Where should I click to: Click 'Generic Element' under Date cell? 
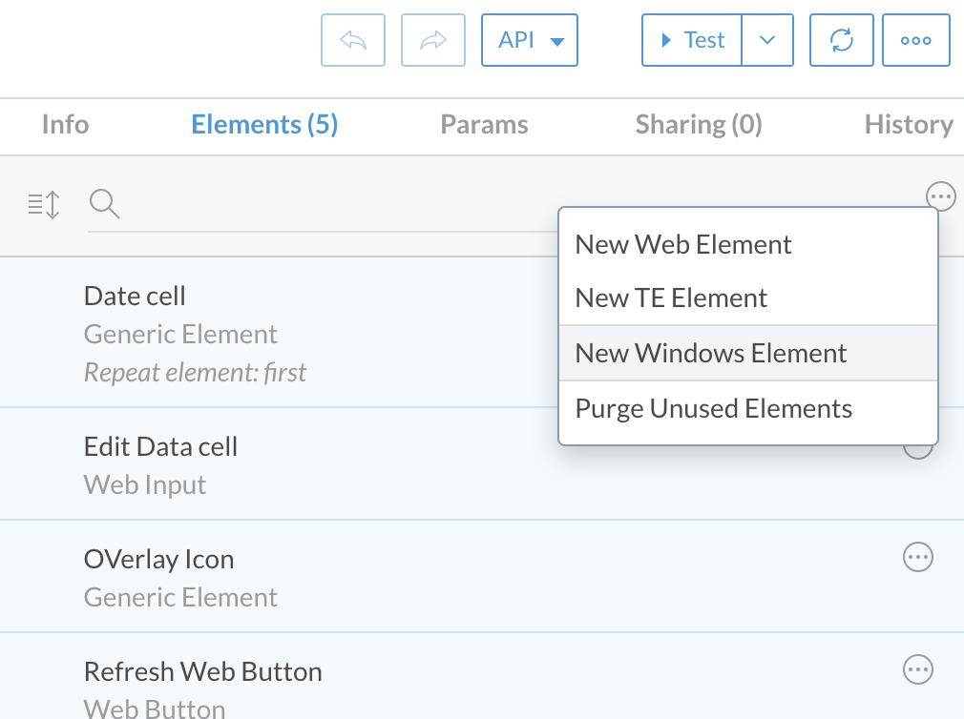pos(180,334)
